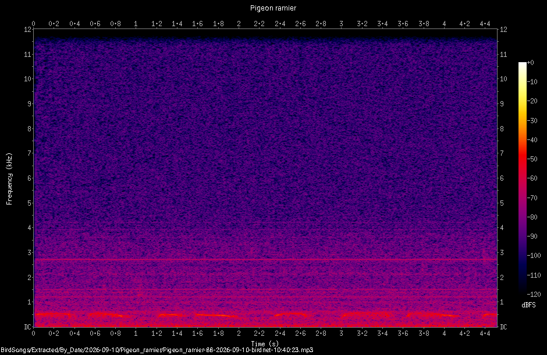Click the "7" tick on the right frequency axis
Screen dimensions: 547x355
point(502,153)
